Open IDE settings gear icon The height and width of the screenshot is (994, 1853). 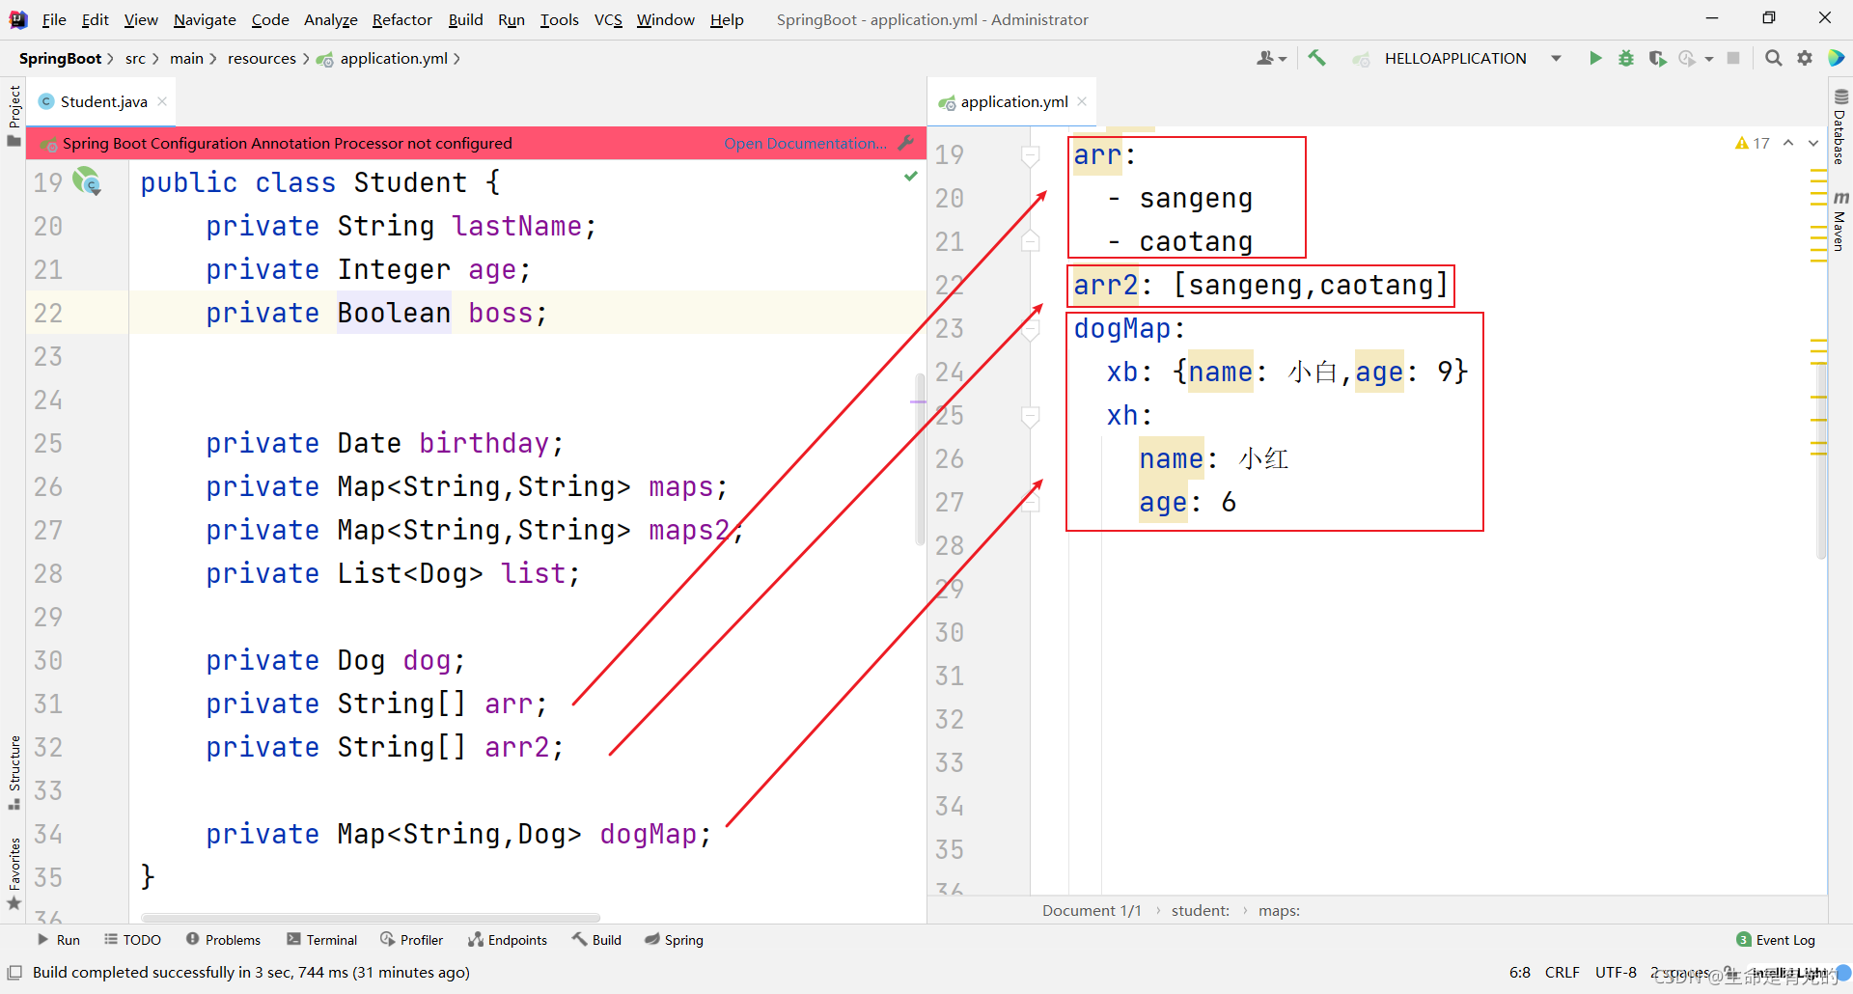click(x=1805, y=59)
